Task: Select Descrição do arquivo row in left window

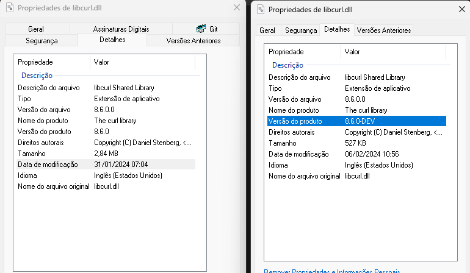Action: click(x=106, y=88)
